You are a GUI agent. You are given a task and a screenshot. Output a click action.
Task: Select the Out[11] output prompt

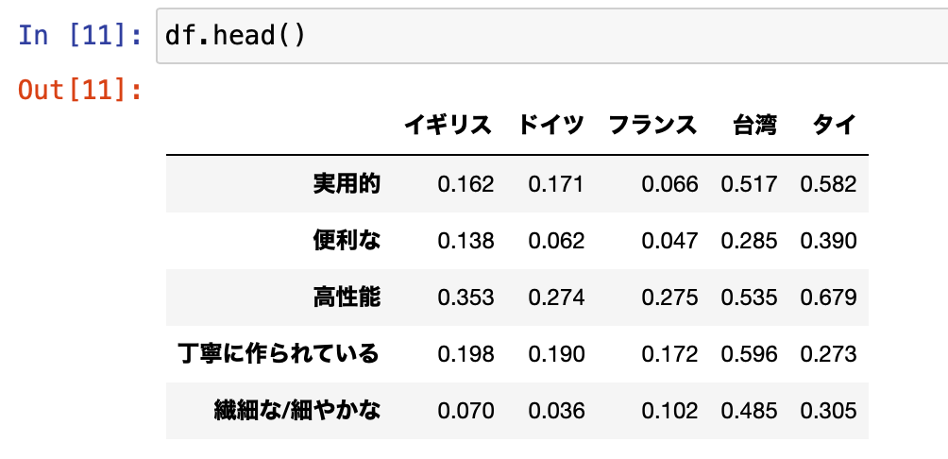pyautogui.click(x=80, y=90)
